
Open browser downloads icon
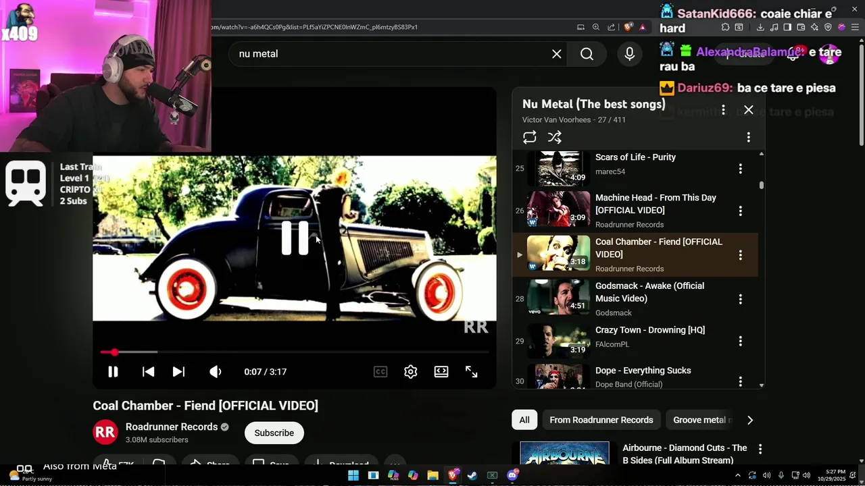tap(760, 27)
